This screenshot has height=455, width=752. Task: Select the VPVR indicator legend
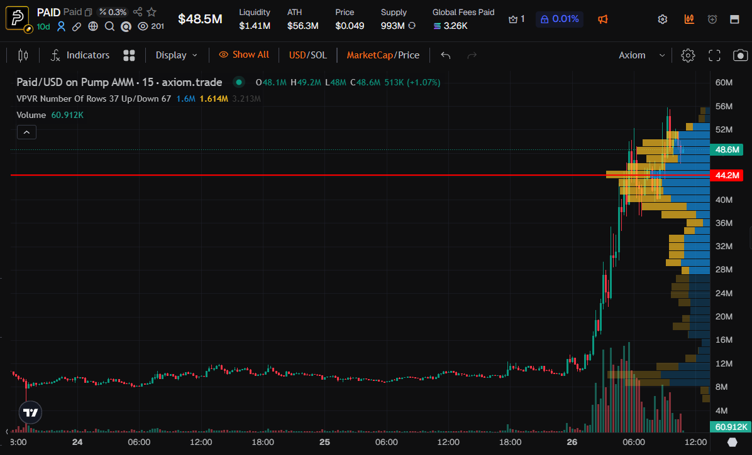click(x=94, y=99)
